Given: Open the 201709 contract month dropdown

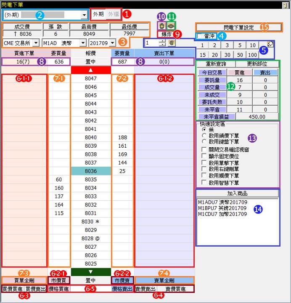Looking at the screenshot, I should (x=112, y=43).
